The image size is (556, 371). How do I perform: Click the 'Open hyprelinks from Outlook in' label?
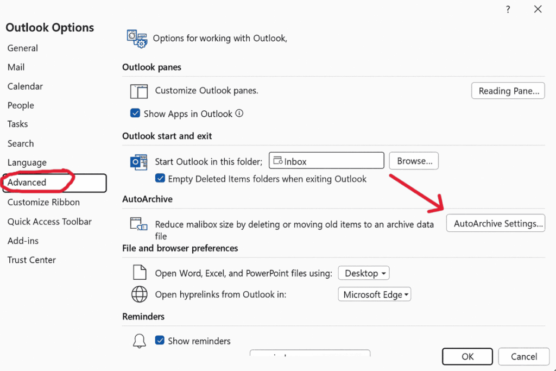220,294
